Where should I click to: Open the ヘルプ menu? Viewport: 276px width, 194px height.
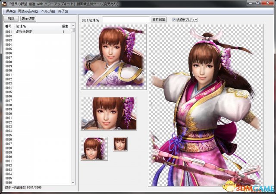(48, 11)
